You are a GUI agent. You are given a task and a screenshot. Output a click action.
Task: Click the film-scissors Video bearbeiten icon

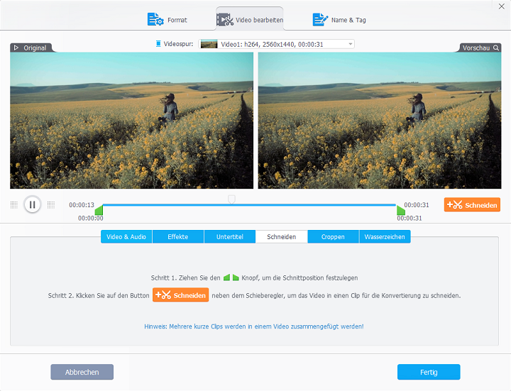pos(225,20)
